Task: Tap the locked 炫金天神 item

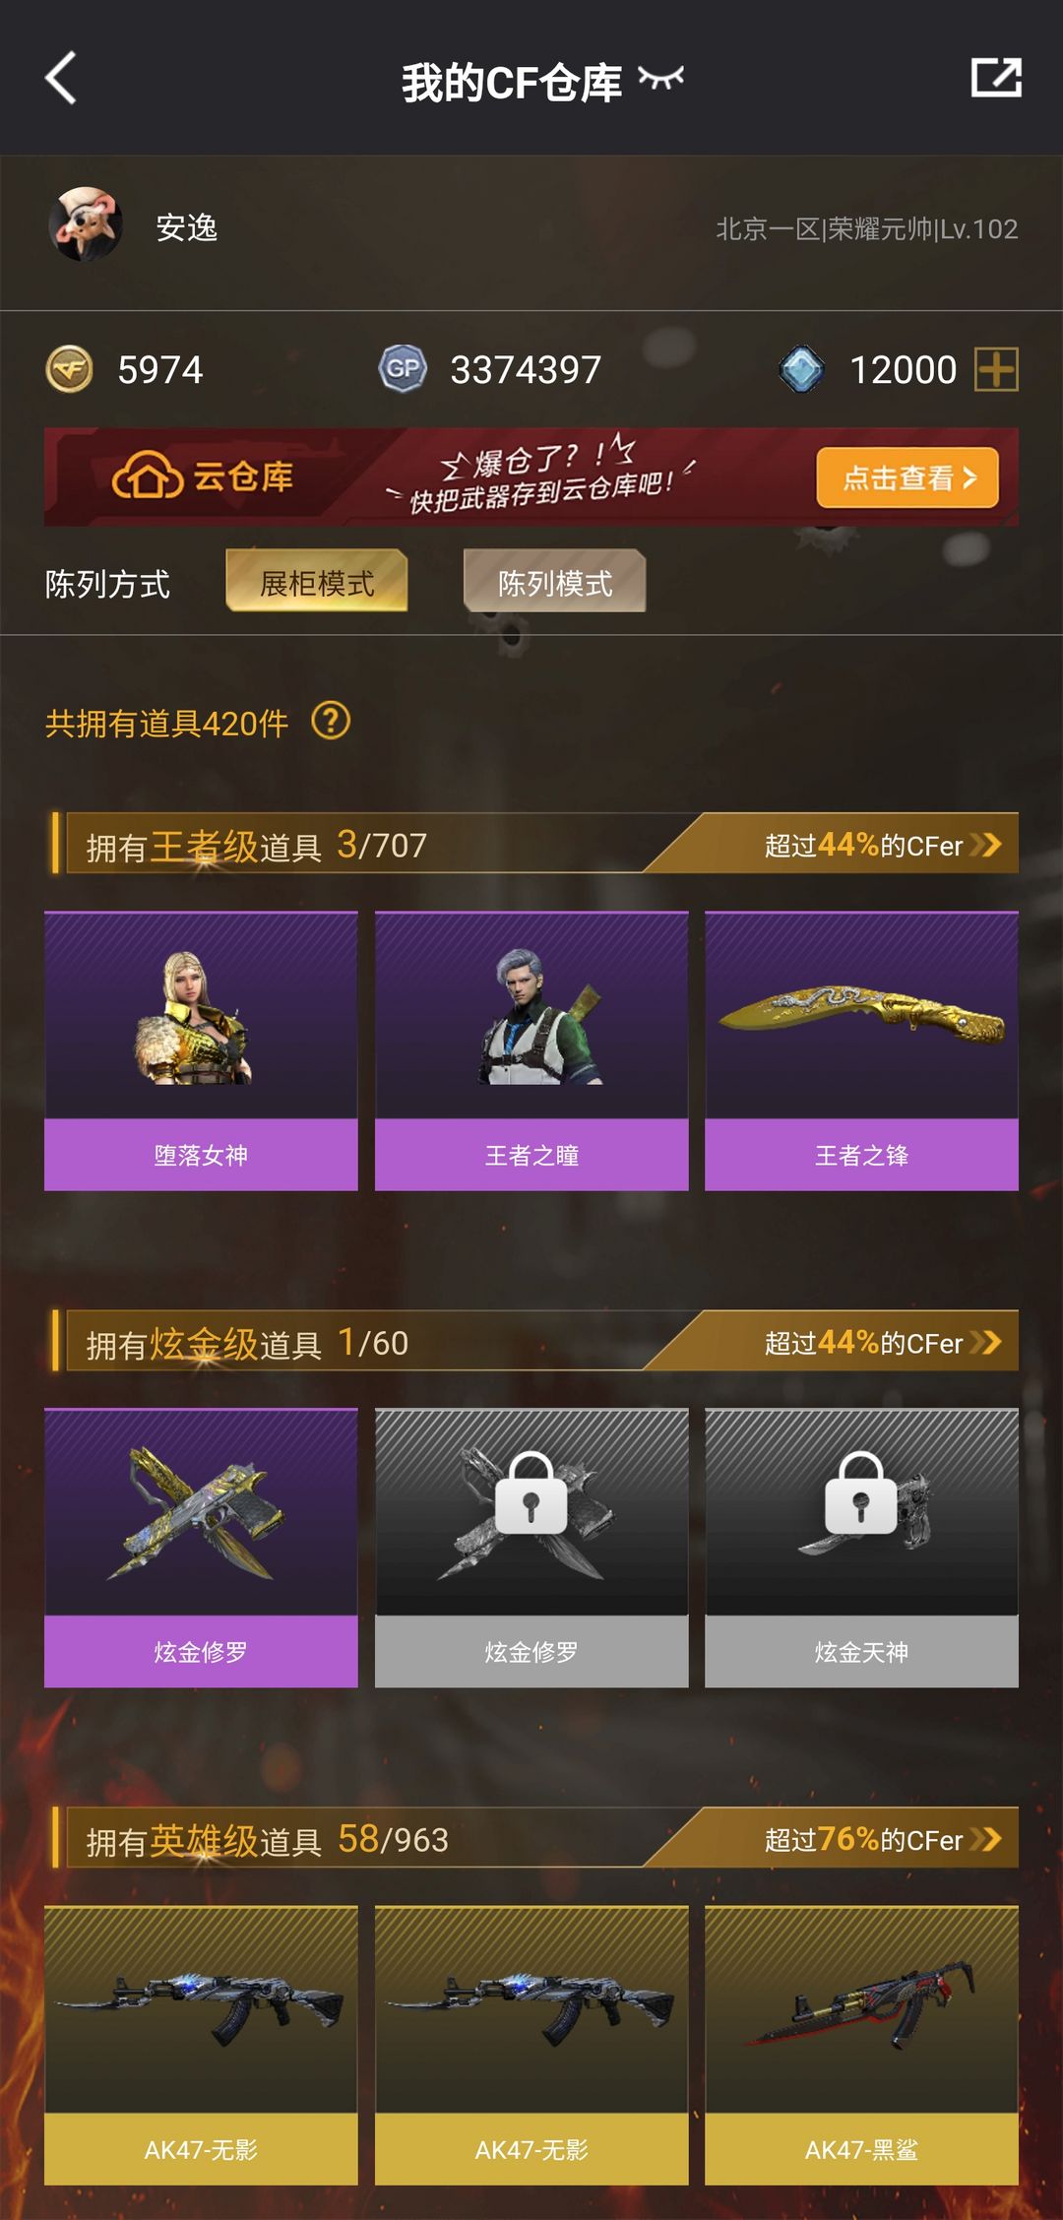Action: [861, 1548]
